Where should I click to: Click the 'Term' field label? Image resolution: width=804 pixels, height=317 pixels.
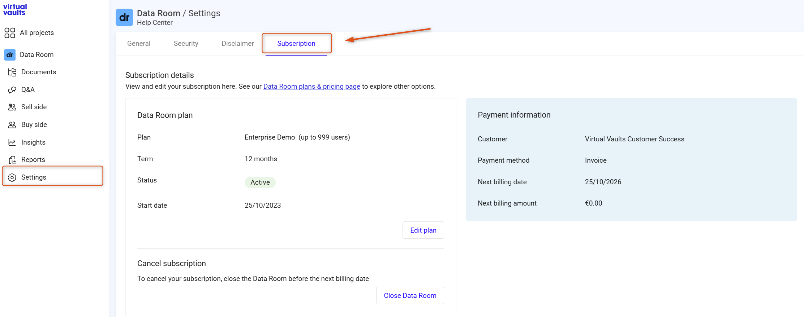145,159
